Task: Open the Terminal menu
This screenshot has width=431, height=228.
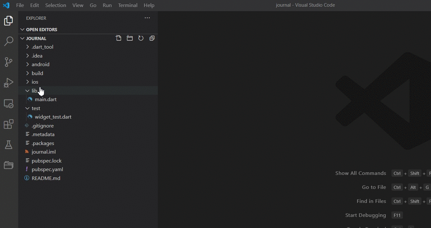Action: (x=128, y=5)
